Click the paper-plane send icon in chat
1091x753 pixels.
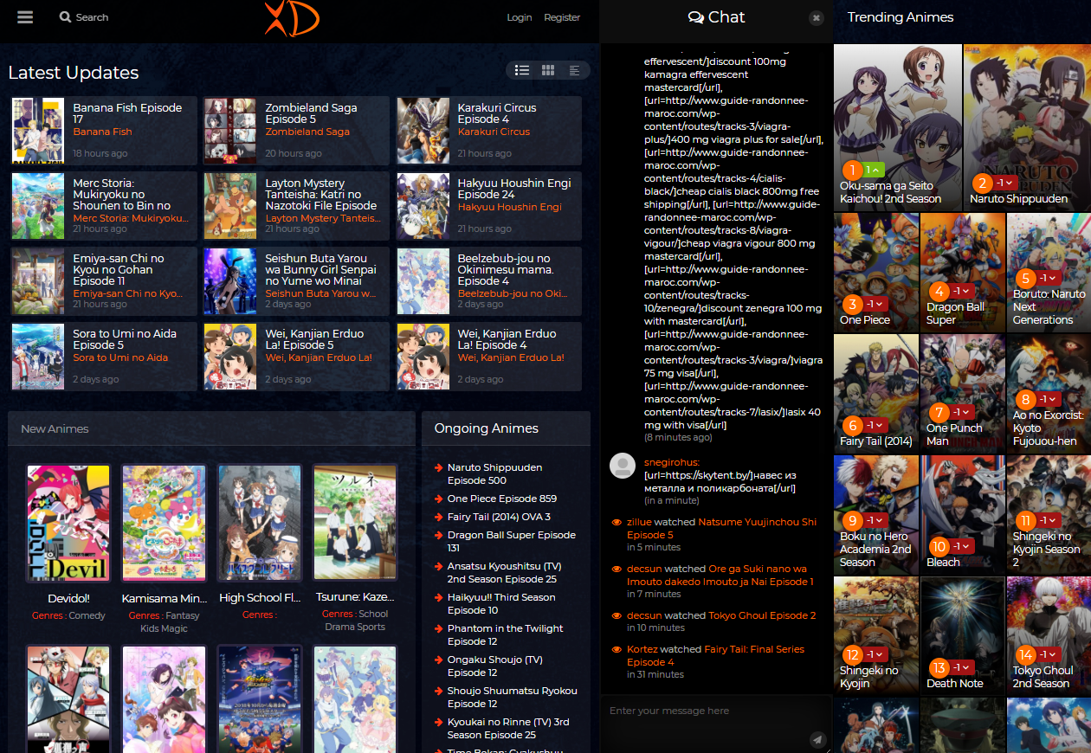tap(817, 740)
